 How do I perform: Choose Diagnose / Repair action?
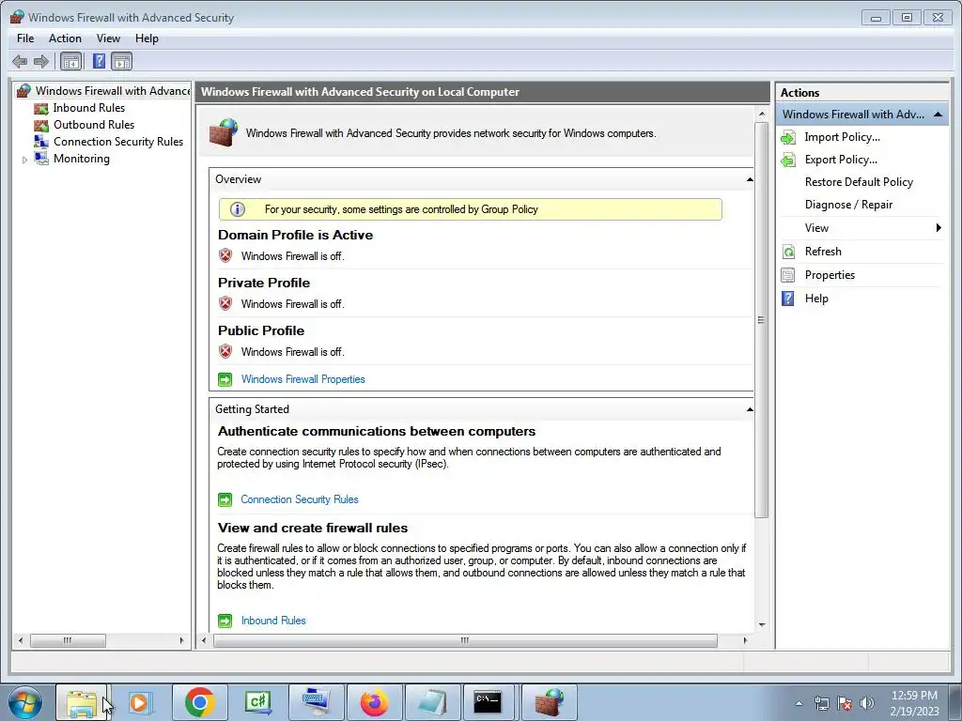(848, 205)
